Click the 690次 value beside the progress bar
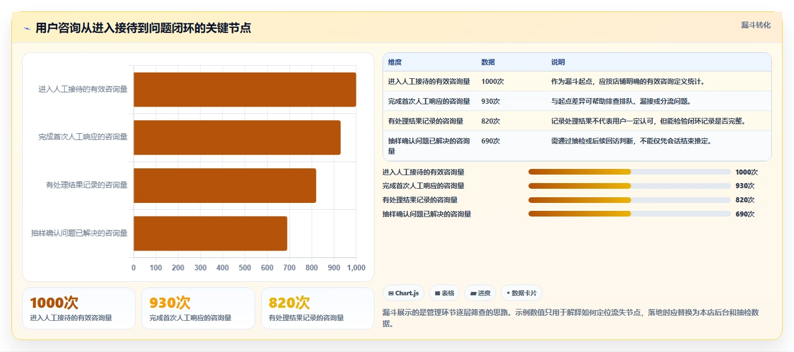The width and height of the screenshot is (794, 352). point(745,214)
